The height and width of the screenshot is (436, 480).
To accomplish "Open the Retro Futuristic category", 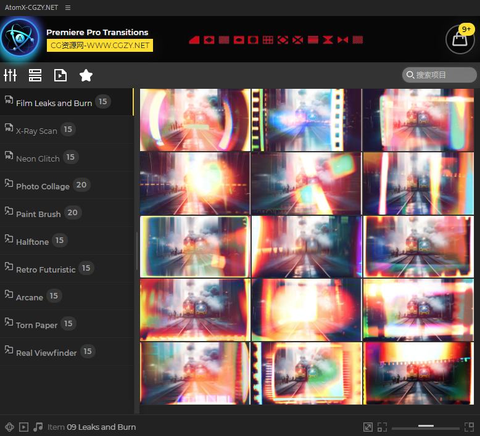I will [x=67, y=268].
